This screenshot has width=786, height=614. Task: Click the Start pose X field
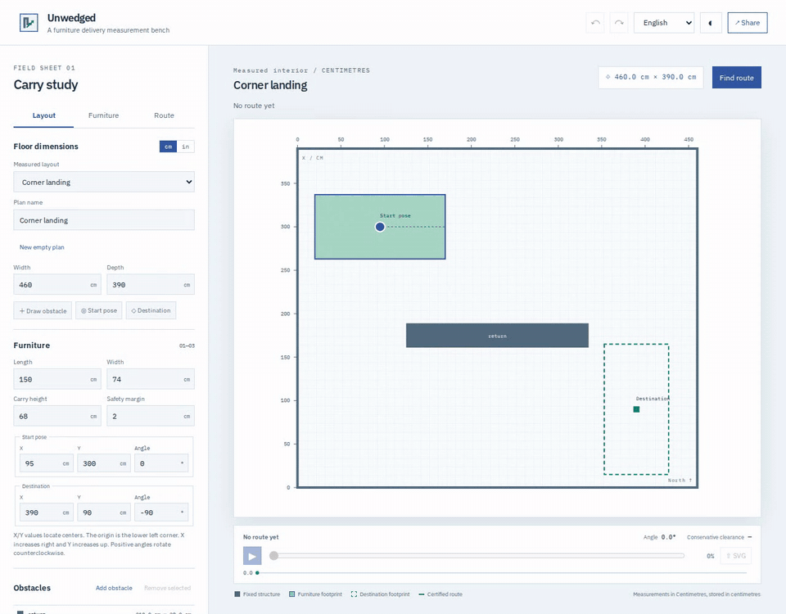tap(47, 463)
